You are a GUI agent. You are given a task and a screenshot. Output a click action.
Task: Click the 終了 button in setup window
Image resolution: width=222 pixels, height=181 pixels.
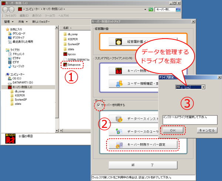pyautogui.click(x=143, y=165)
